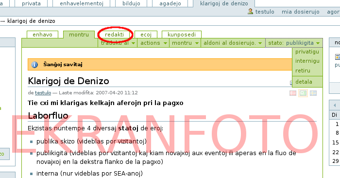
Task: Open the "kunposedi" tab
Action: 182,35
